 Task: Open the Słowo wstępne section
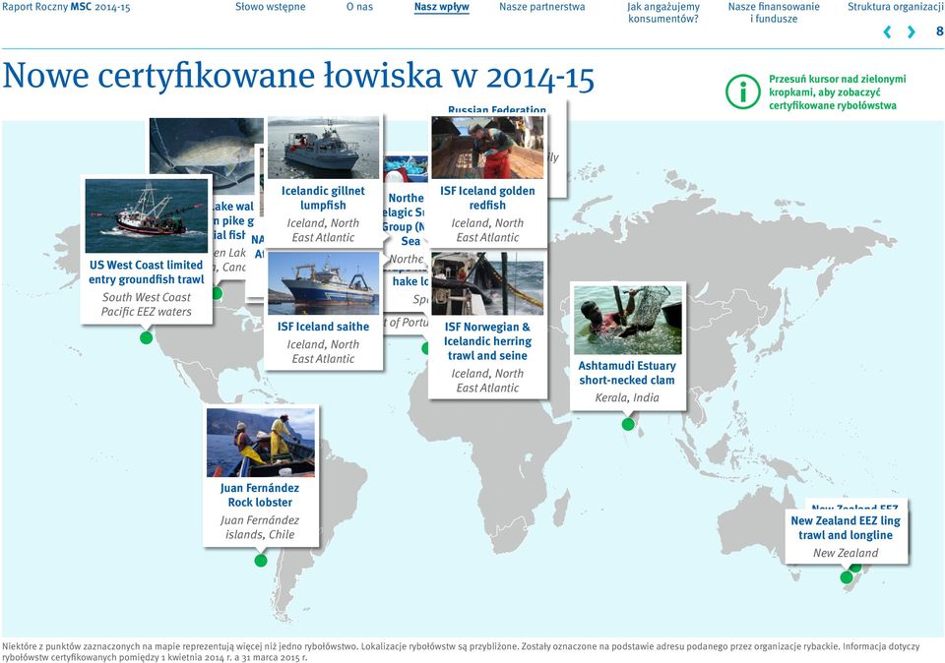(x=270, y=7)
